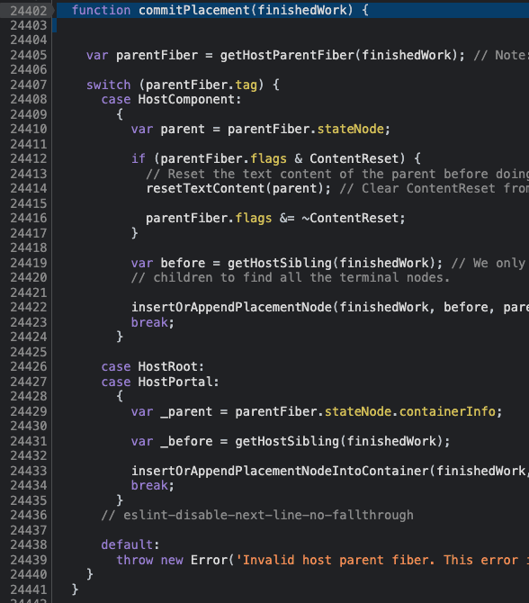Click line number 24416 gutter

coord(29,218)
